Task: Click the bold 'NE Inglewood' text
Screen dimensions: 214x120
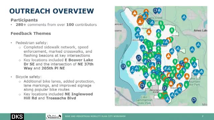Action: click(79, 94)
